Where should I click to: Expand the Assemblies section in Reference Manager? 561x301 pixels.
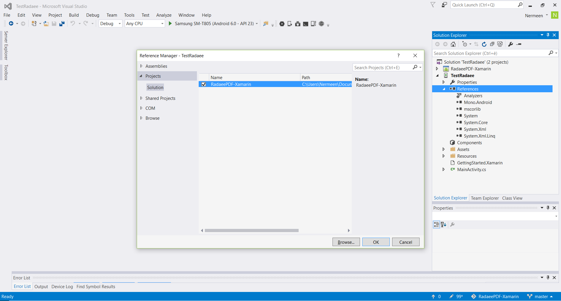[141, 66]
